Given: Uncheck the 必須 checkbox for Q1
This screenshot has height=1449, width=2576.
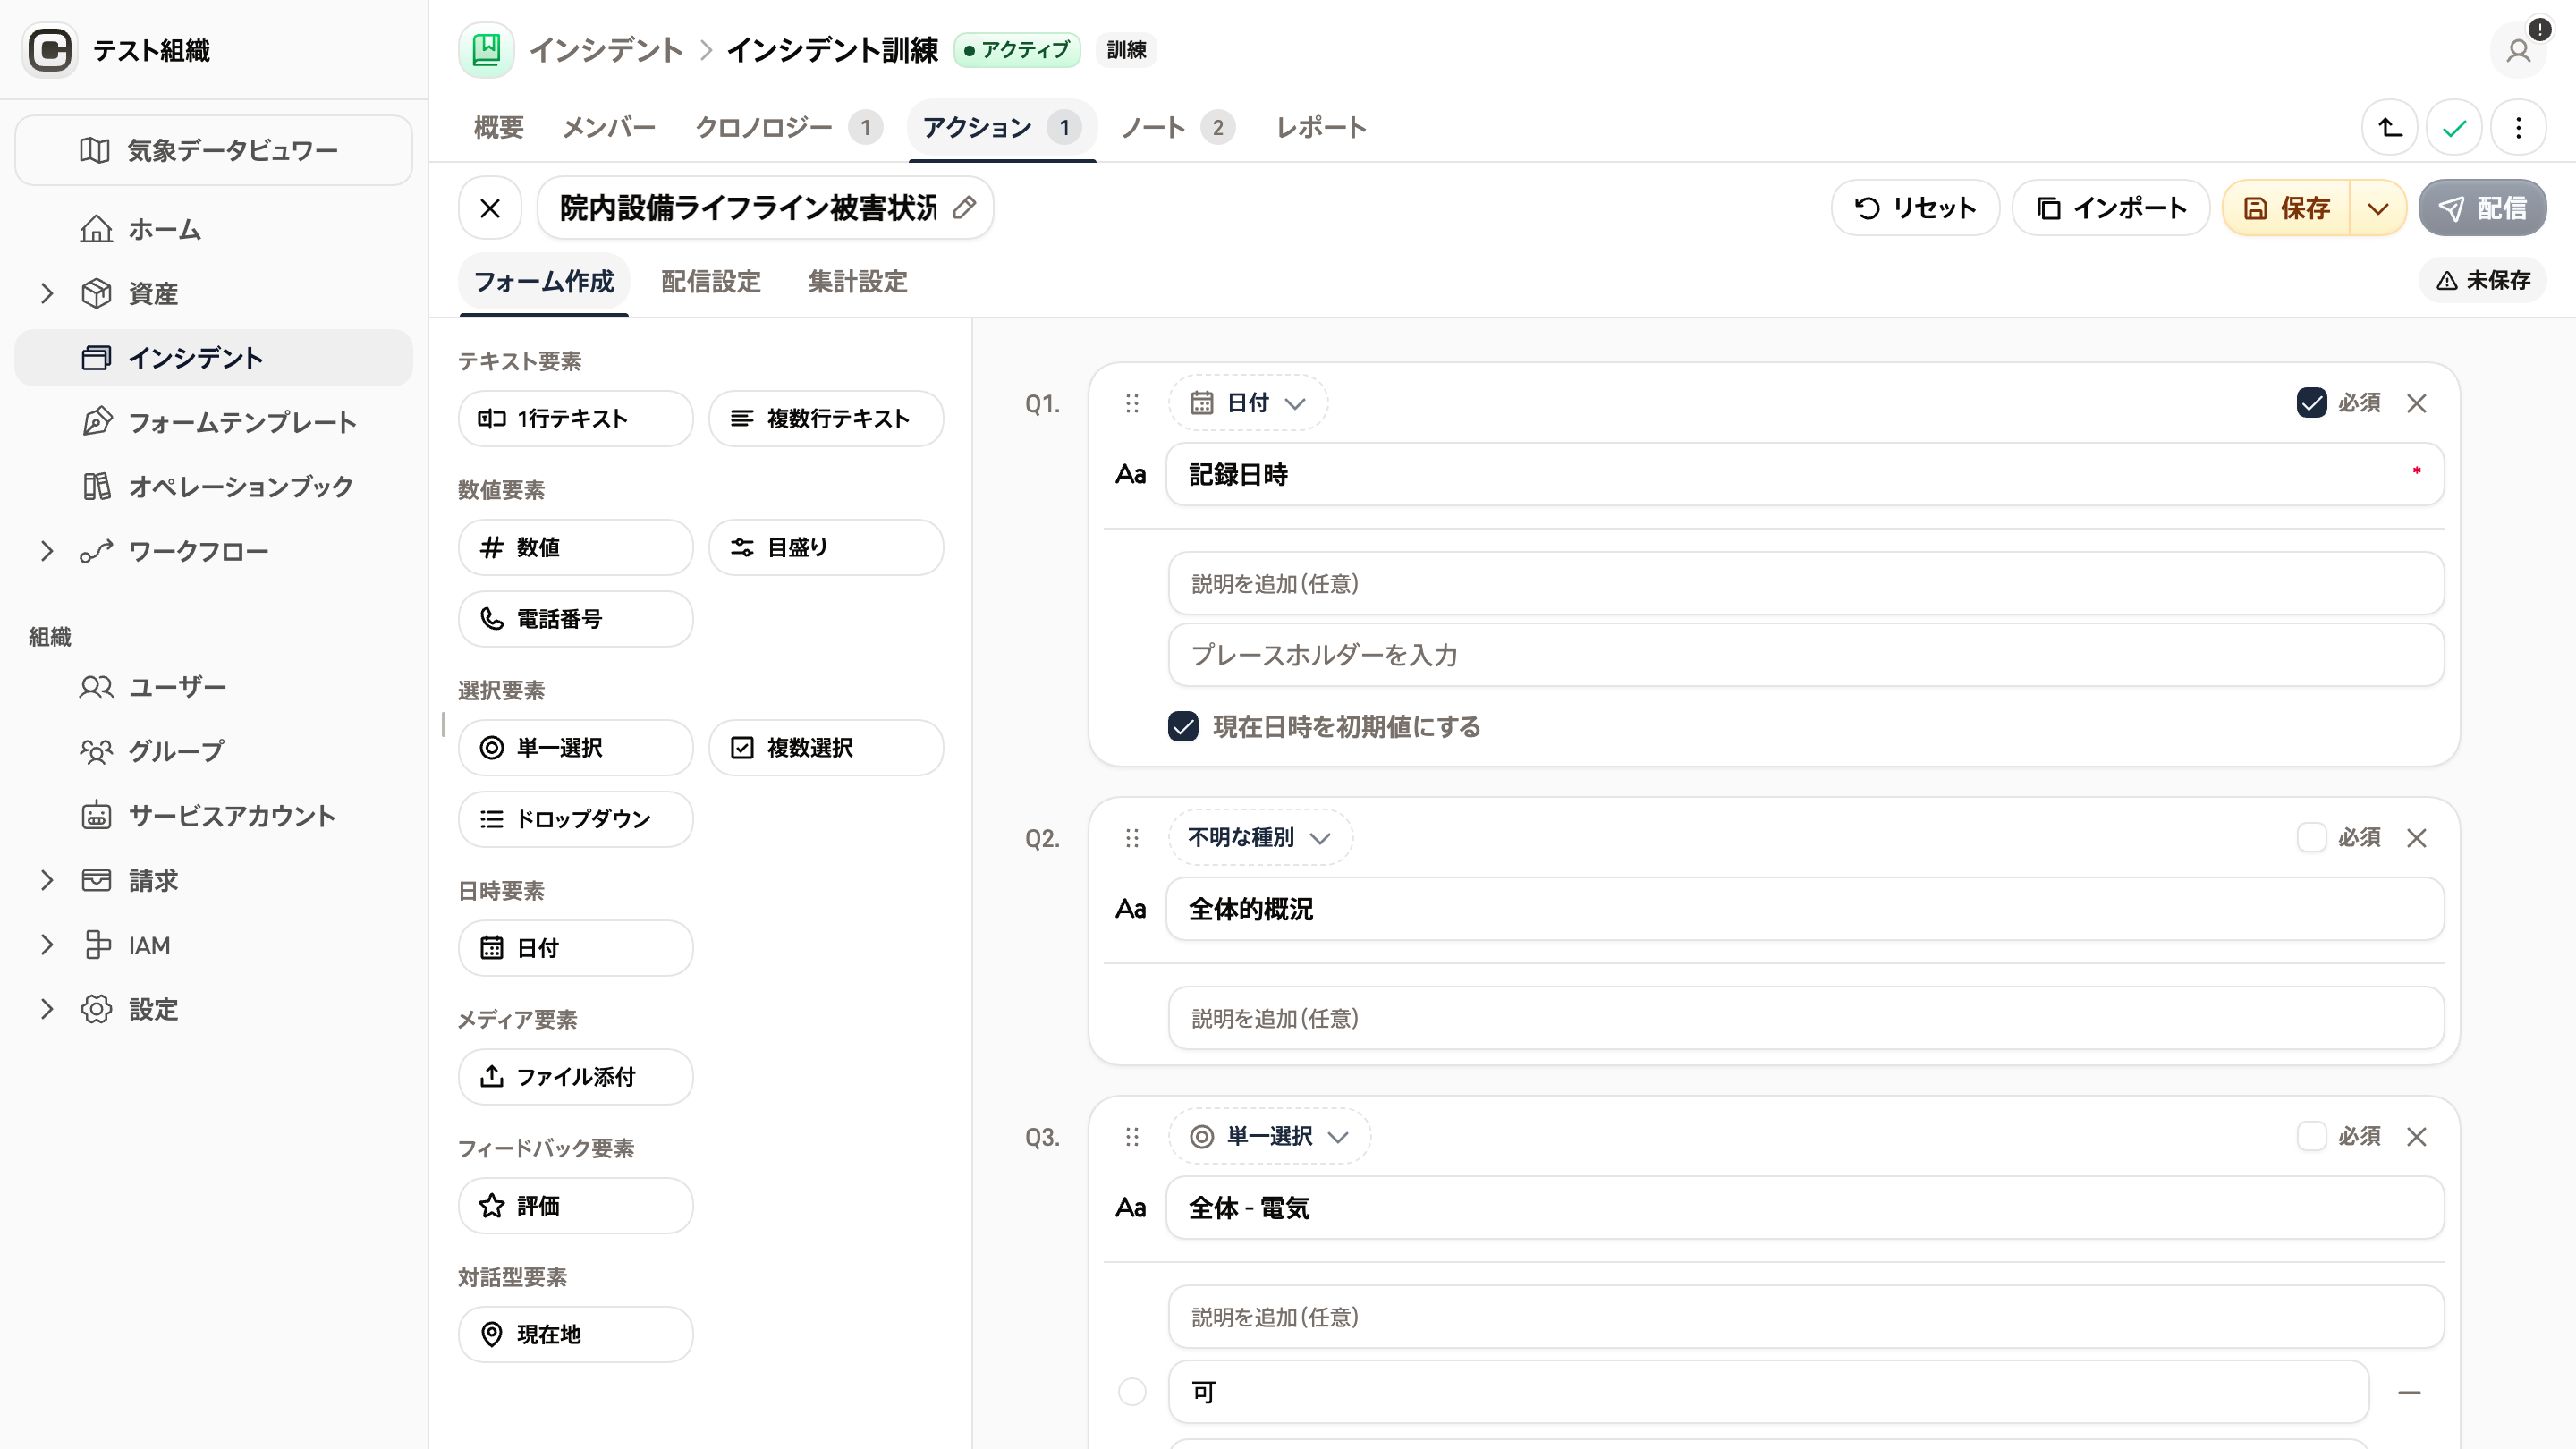Looking at the screenshot, I should pyautogui.click(x=2311, y=403).
